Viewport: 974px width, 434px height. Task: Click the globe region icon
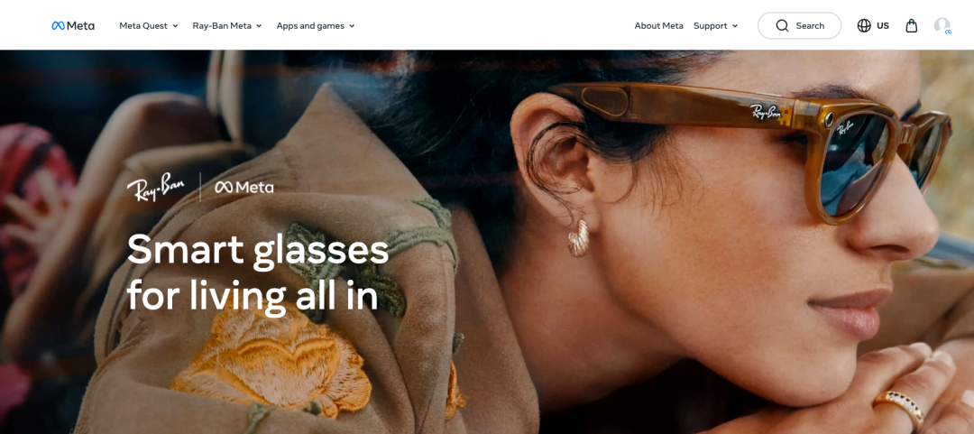863,25
